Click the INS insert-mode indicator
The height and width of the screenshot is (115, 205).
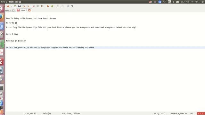192,113
